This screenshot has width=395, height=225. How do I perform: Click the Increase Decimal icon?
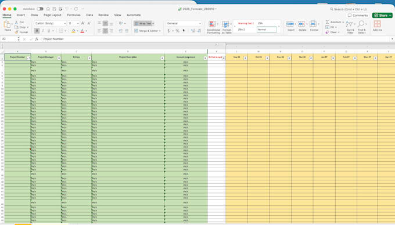193,31
